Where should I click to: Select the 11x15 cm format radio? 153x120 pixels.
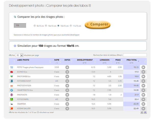(71, 26)
